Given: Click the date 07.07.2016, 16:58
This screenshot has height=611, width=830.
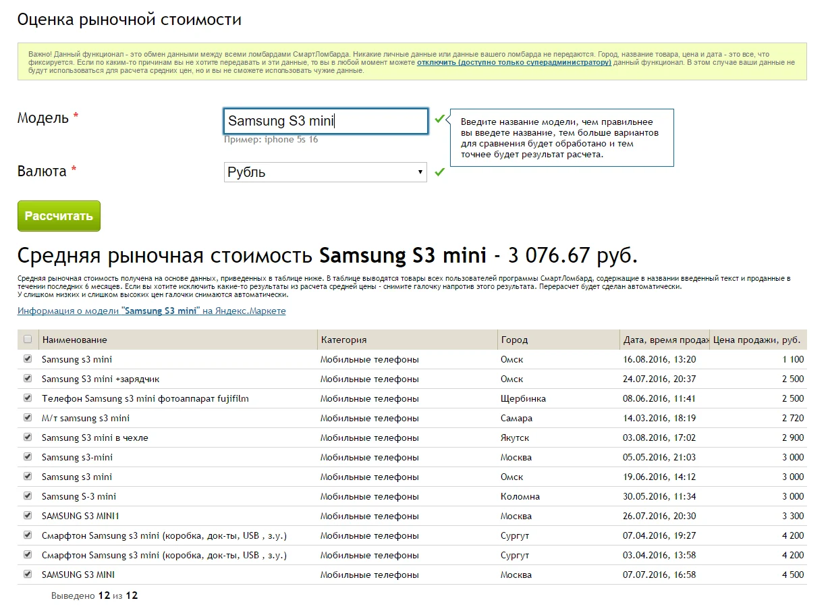Looking at the screenshot, I should (659, 575).
